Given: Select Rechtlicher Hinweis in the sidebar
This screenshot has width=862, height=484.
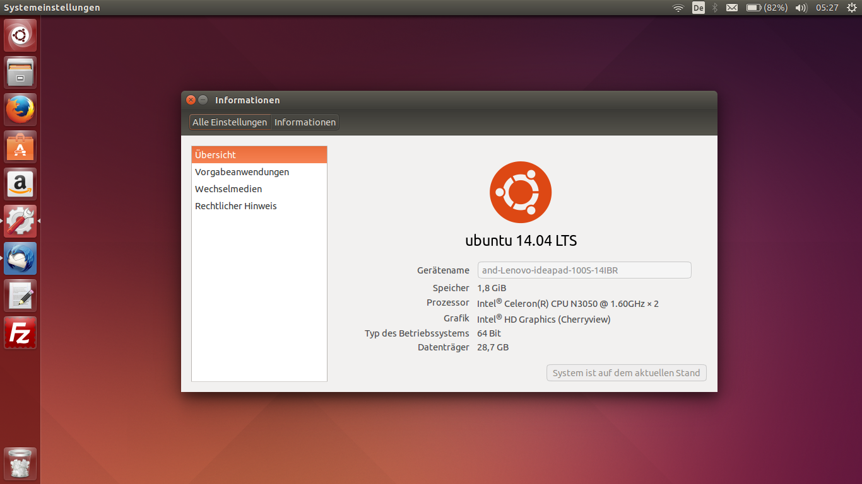Looking at the screenshot, I should (x=259, y=206).
